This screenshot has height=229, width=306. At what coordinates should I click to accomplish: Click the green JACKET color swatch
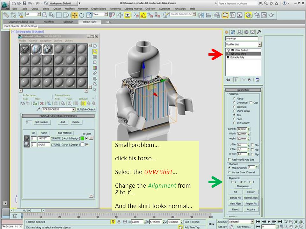click(82, 138)
